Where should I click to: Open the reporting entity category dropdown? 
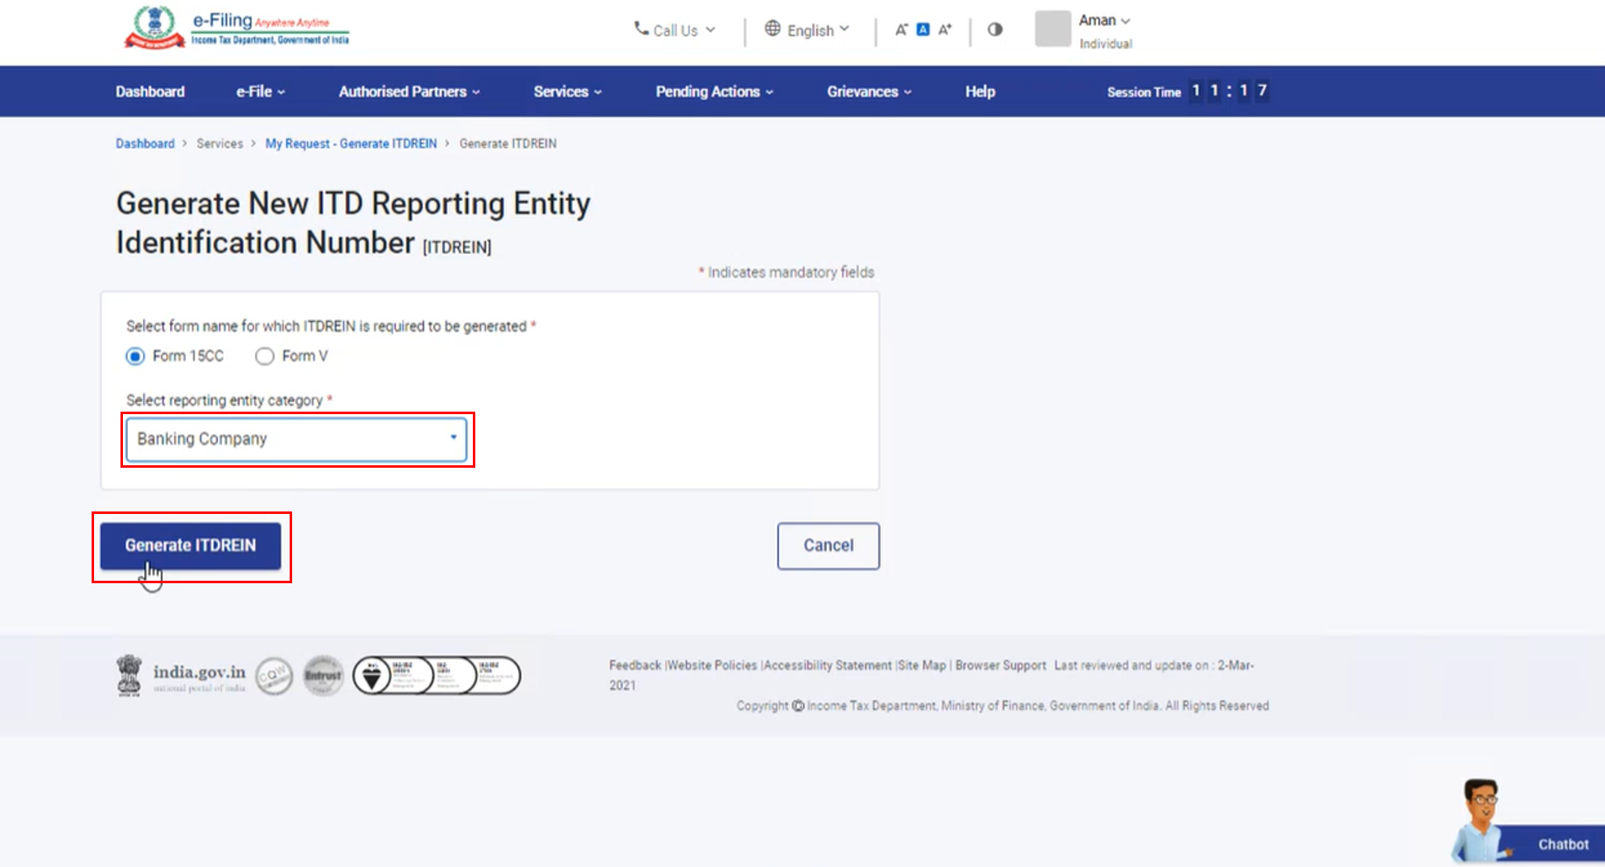coord(296,439)
